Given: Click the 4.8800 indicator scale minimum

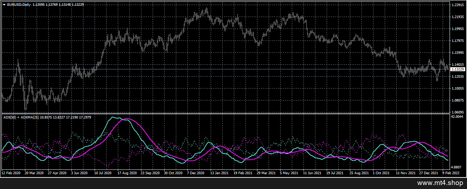Looking at the screenshot, I should click(456, 167).
